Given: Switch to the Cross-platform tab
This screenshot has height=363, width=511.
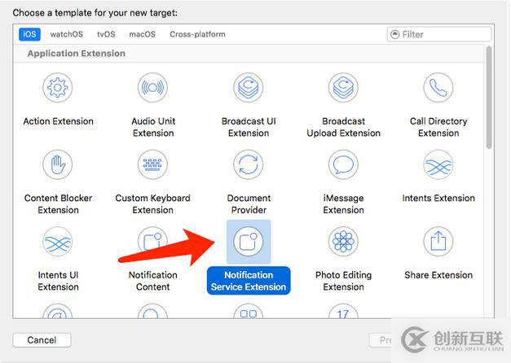Looking at the screenshot, I should coord(197,34).
